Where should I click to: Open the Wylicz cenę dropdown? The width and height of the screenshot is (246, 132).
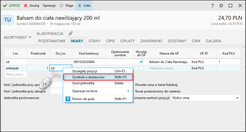[206, 98]
